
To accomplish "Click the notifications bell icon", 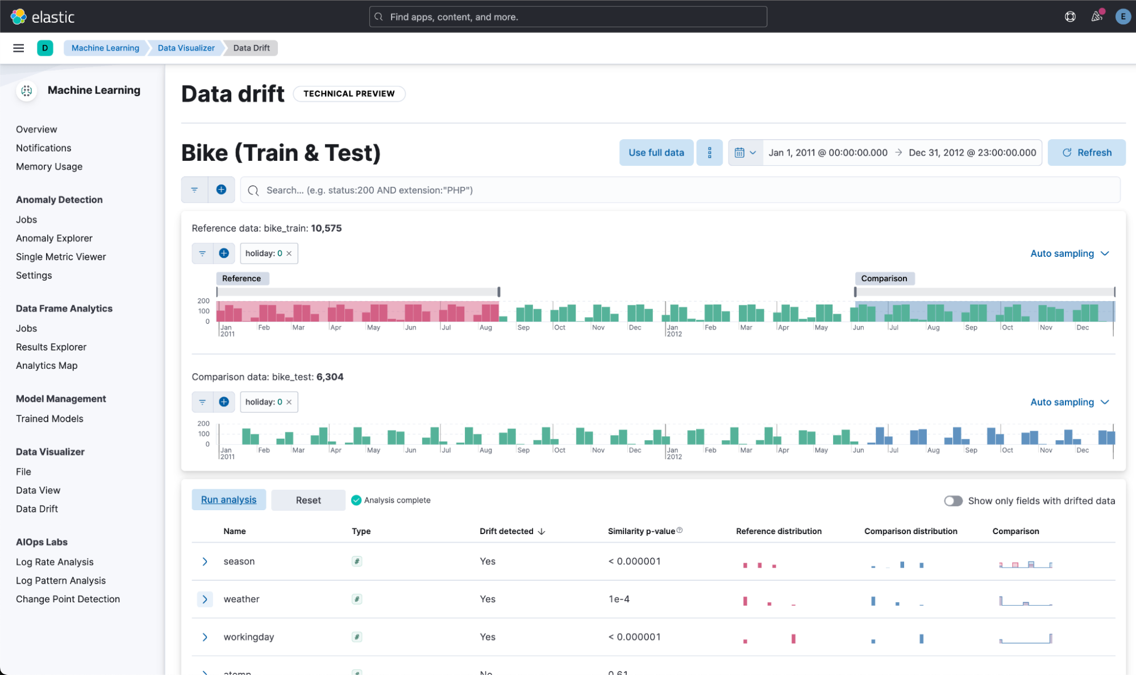I will [x=1096, y=16].
